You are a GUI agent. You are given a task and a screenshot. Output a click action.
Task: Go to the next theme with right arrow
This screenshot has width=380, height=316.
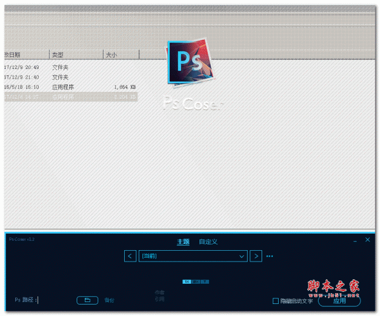pos(256,256)
